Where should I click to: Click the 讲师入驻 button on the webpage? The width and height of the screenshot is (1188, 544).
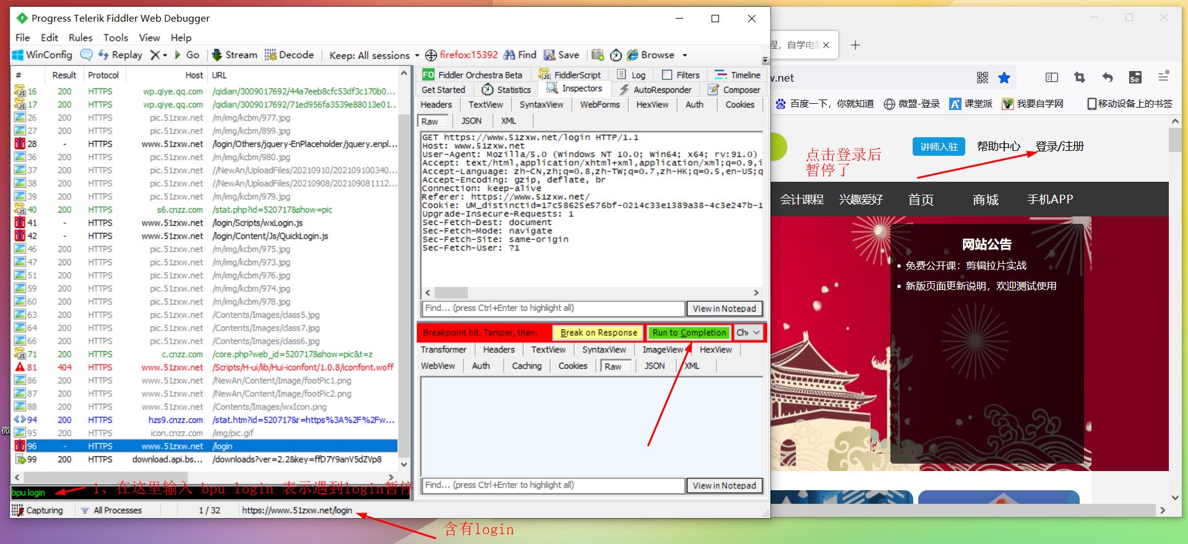click(x=939, y=147)
